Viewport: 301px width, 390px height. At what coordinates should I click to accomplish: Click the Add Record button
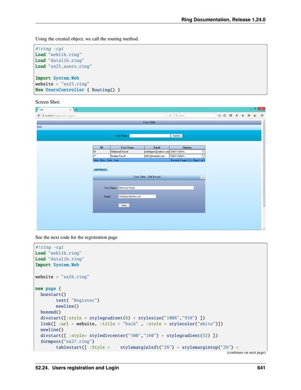coord(100,169)
